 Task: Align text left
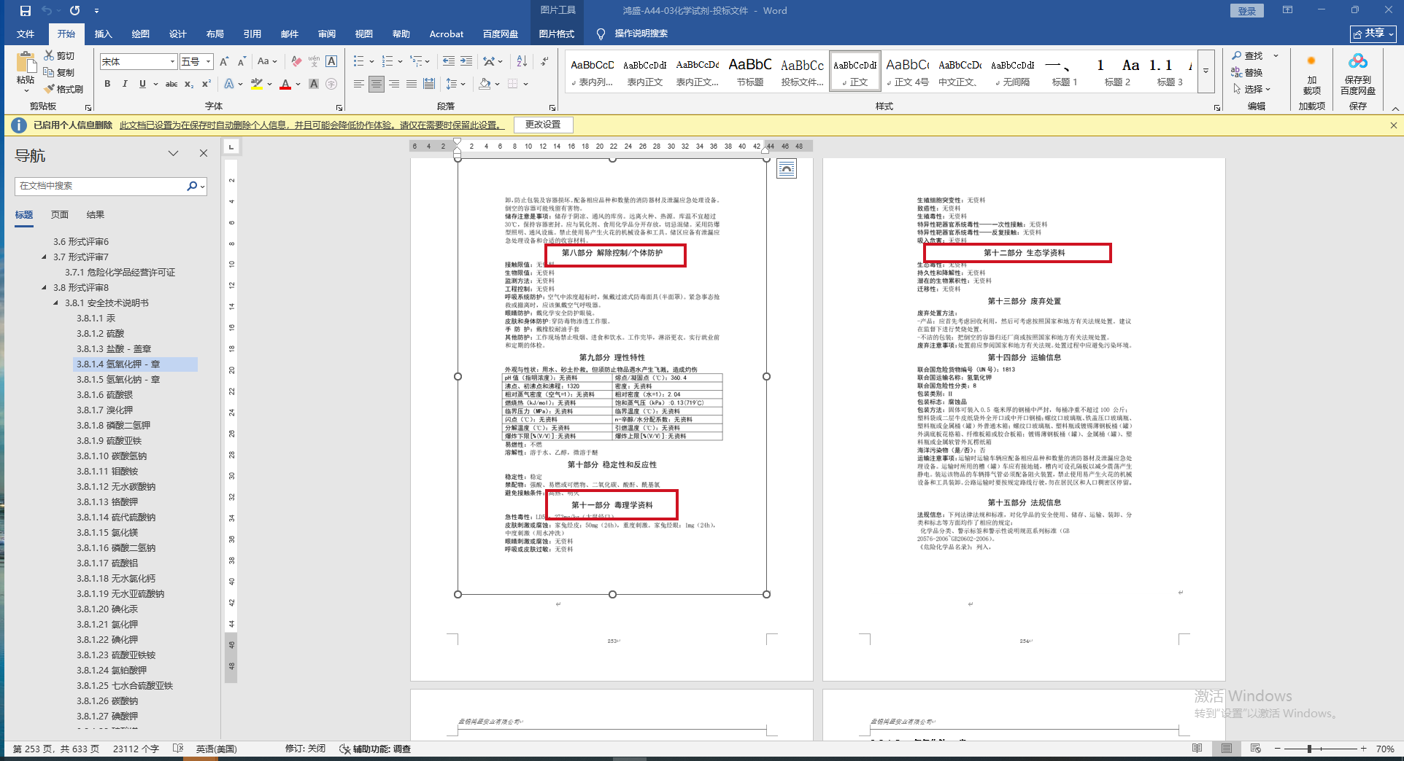point(358,84)
